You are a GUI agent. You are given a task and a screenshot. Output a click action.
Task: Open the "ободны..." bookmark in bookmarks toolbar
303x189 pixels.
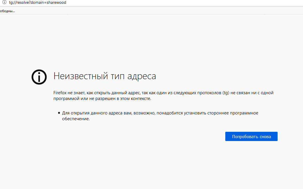click(8, 11)
